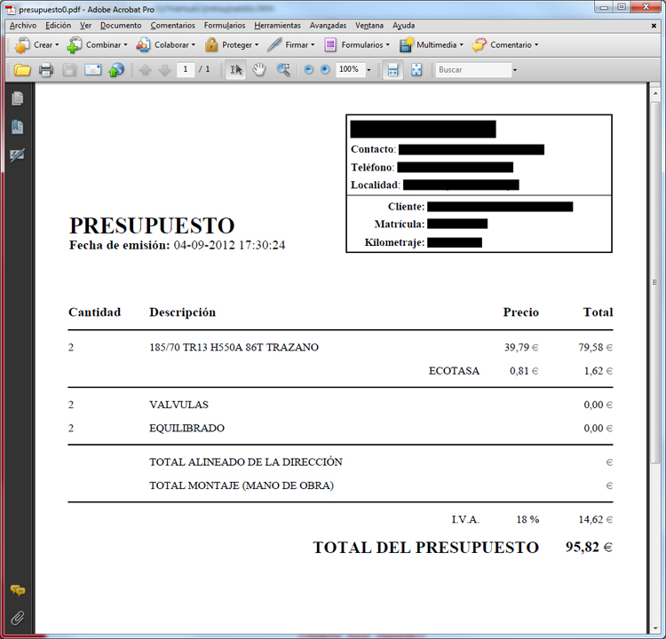Toggle scrolling page fit-width mode
The width and height of the screenshot is (666, 639).
tap(392, 69)
